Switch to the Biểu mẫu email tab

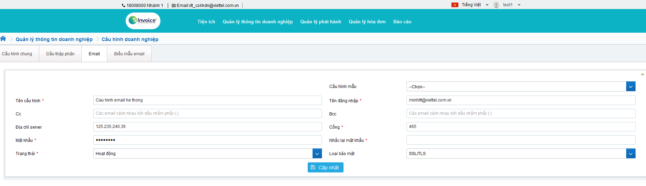129,54
